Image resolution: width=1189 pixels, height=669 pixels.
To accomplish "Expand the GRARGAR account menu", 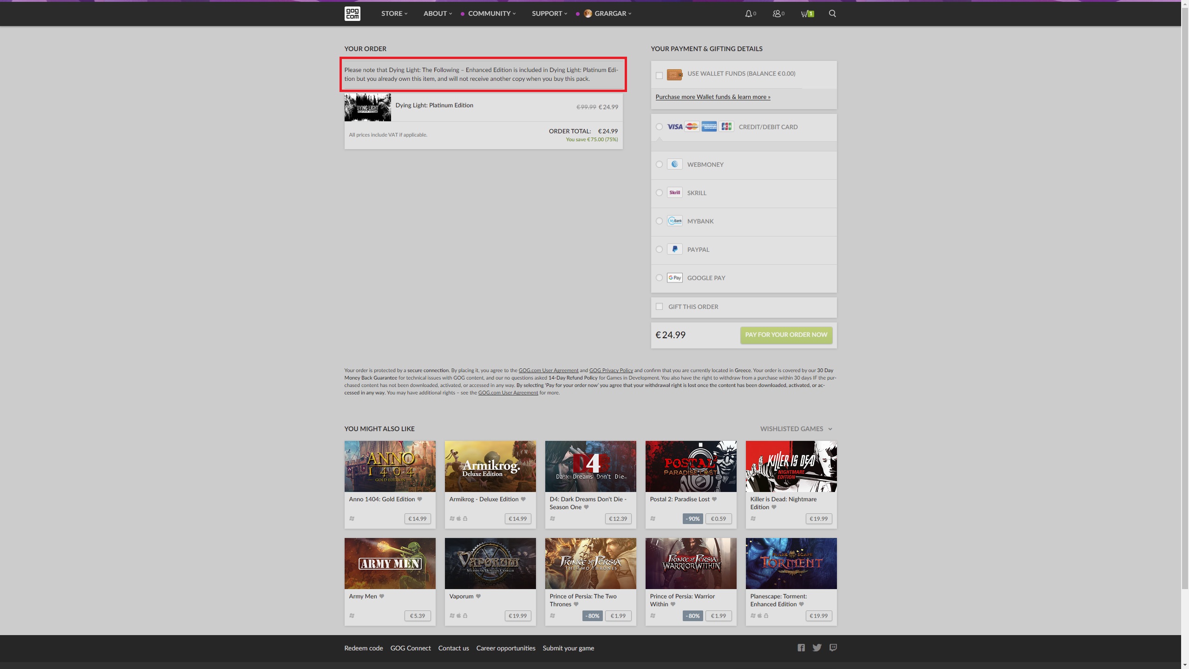I will pos(613,13).
